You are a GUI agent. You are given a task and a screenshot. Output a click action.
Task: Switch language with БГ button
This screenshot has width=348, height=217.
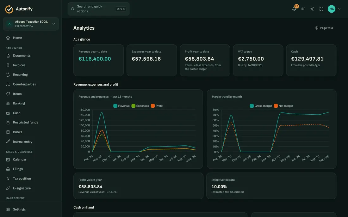(303, 9)
